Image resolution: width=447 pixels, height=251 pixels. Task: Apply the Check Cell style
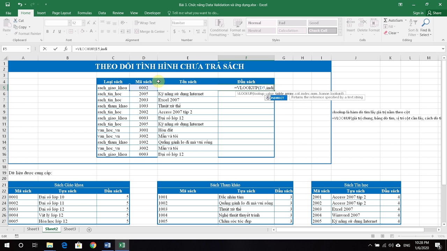[322, 31]
